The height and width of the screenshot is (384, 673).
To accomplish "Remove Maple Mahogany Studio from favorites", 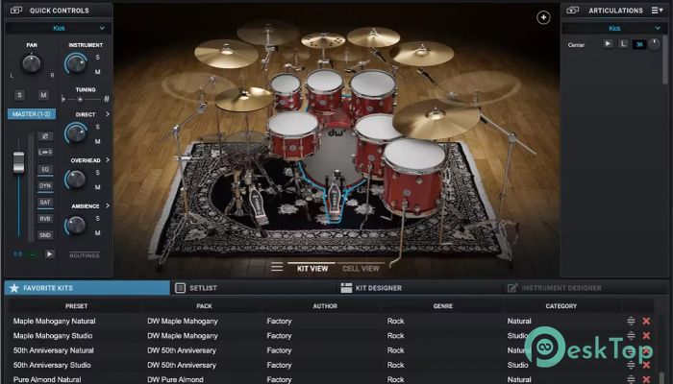I will 646,336.
